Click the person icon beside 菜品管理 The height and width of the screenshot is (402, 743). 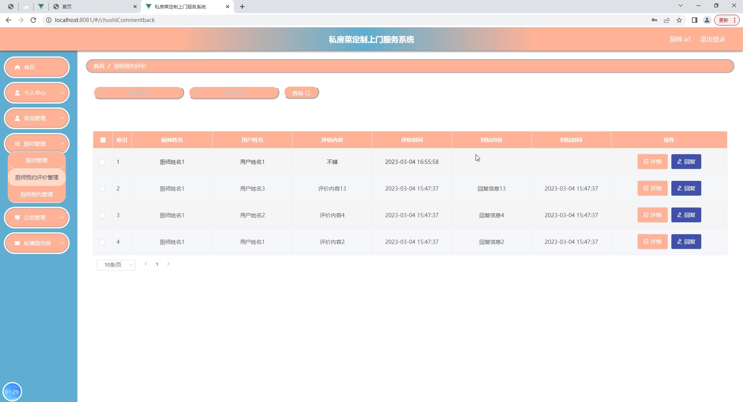tap(17, 118)
